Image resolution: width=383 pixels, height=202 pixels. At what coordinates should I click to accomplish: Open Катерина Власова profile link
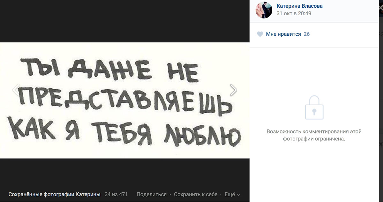tap(299, 6)
